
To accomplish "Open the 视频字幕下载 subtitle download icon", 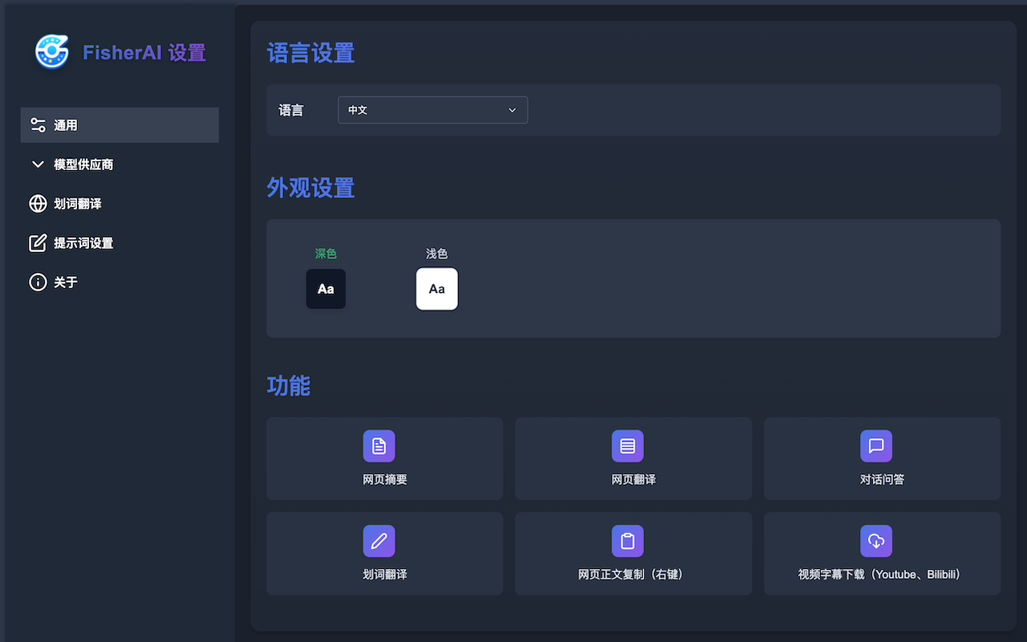I will (x=876, y=541).
